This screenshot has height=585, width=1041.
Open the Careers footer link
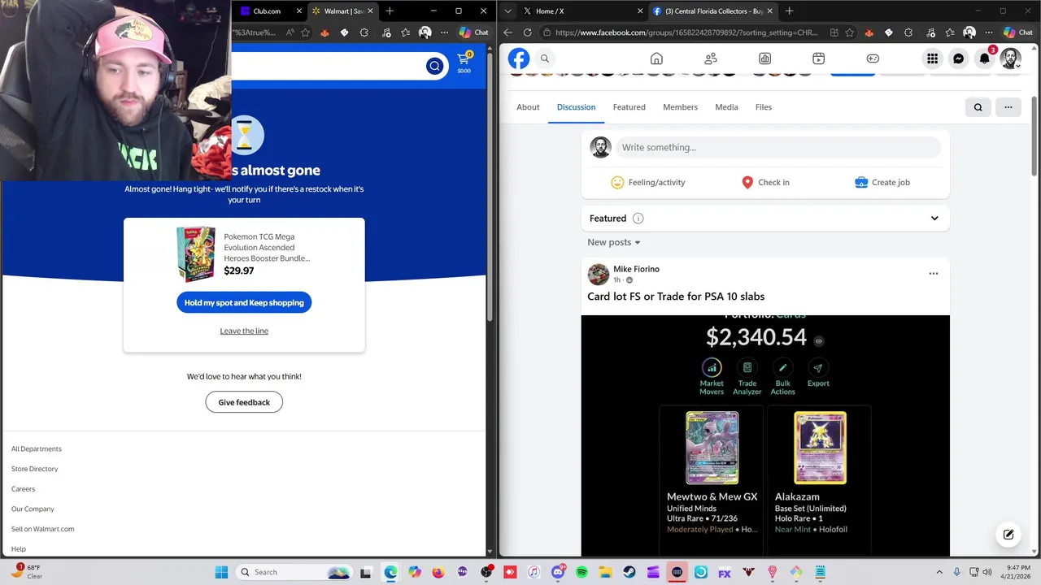(23, 489)
